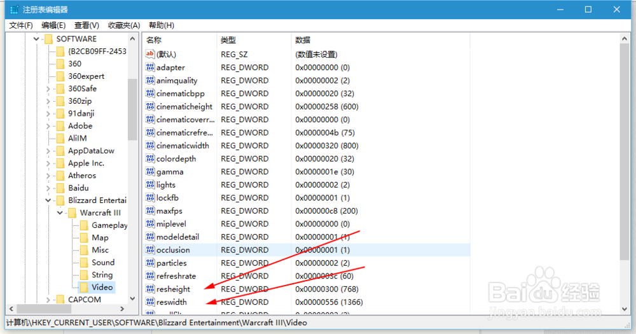The width and height of the screenshot is (636, 334).
Task: Select the modeldetail value name
Action: click(177, 237)
